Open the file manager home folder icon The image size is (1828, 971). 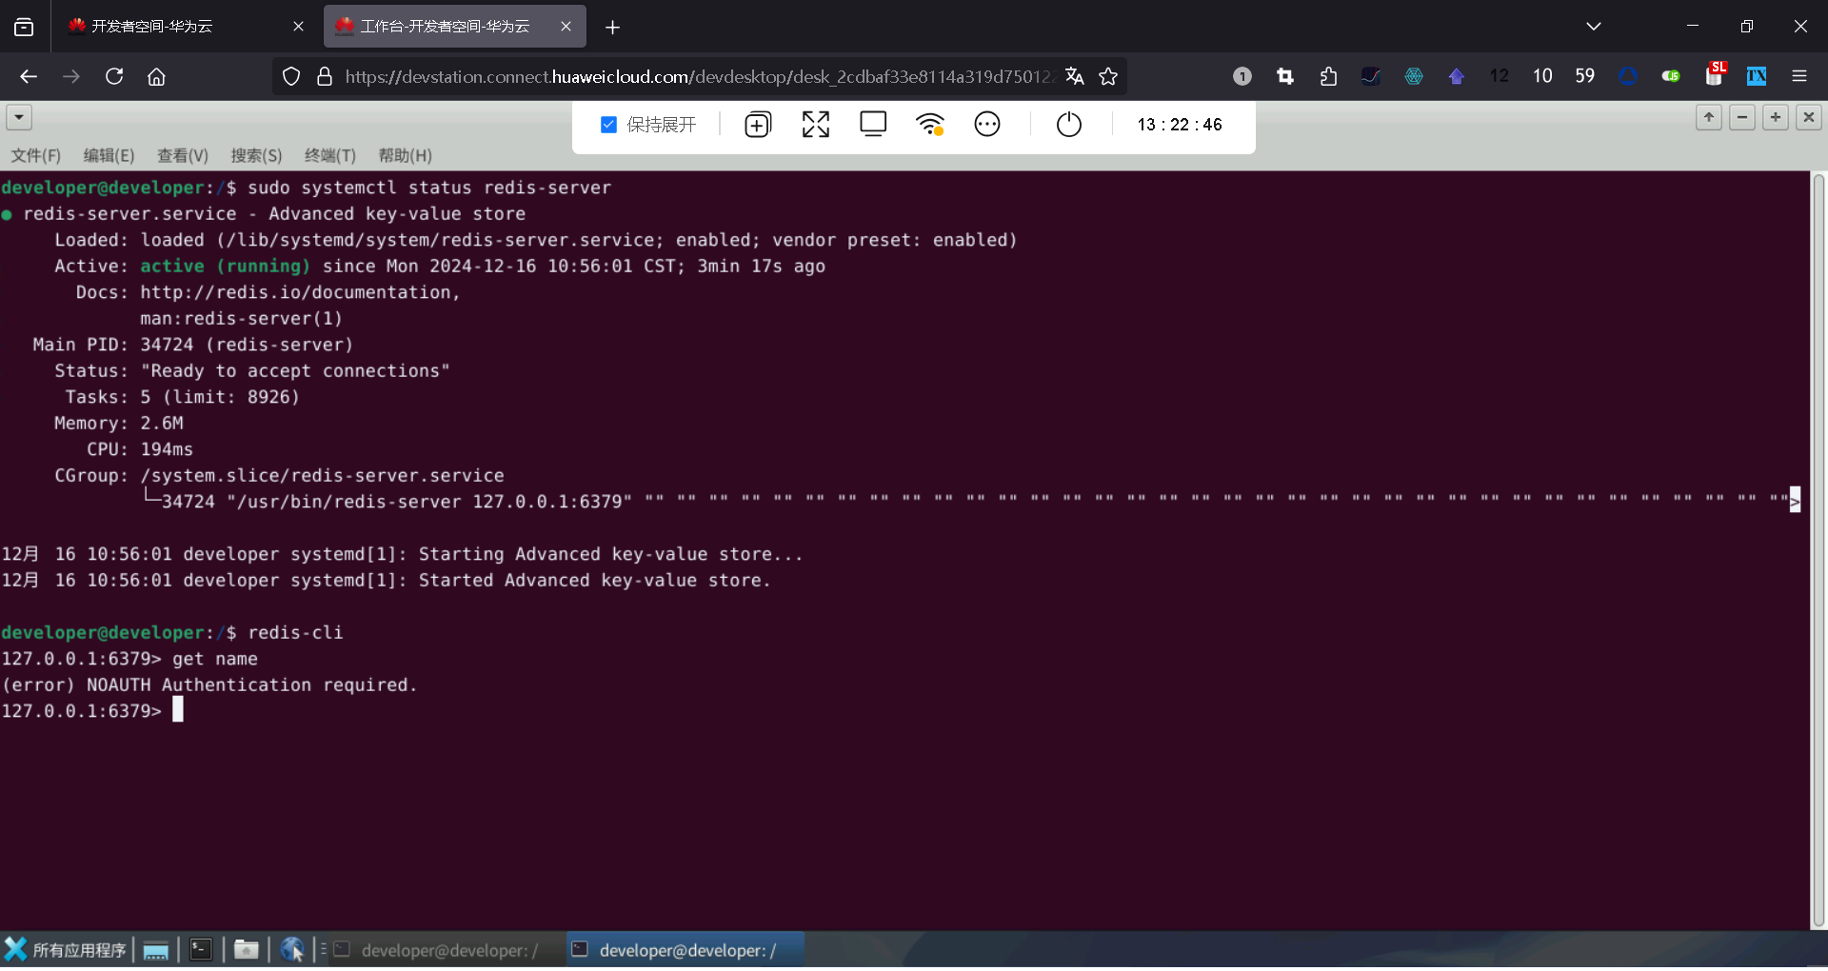(x=247, y=950)
